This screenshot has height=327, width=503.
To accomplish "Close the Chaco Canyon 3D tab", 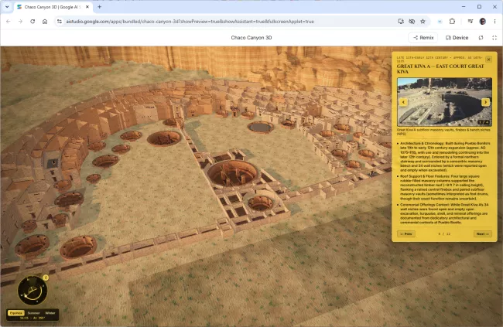I will click(87, 7).
